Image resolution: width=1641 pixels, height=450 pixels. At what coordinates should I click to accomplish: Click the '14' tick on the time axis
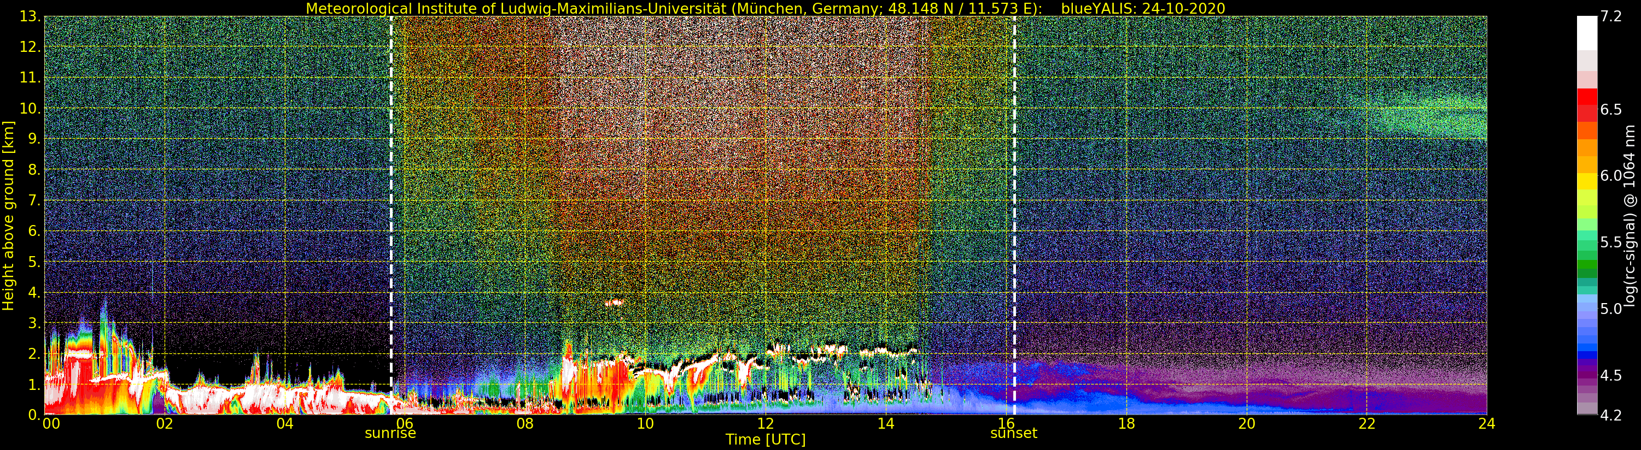[886, 424]
